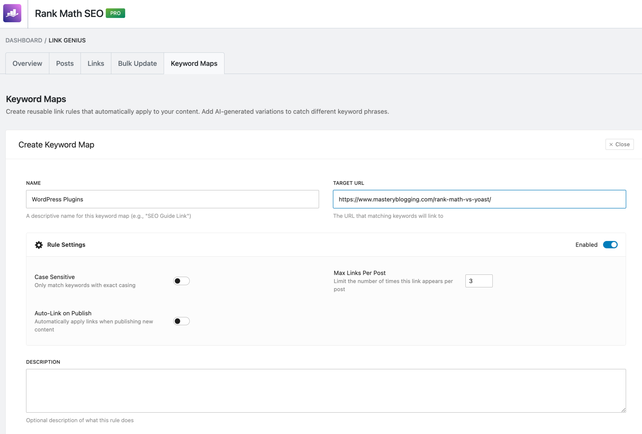Select the Keyword Maps tab

click(x=194, y=63)
